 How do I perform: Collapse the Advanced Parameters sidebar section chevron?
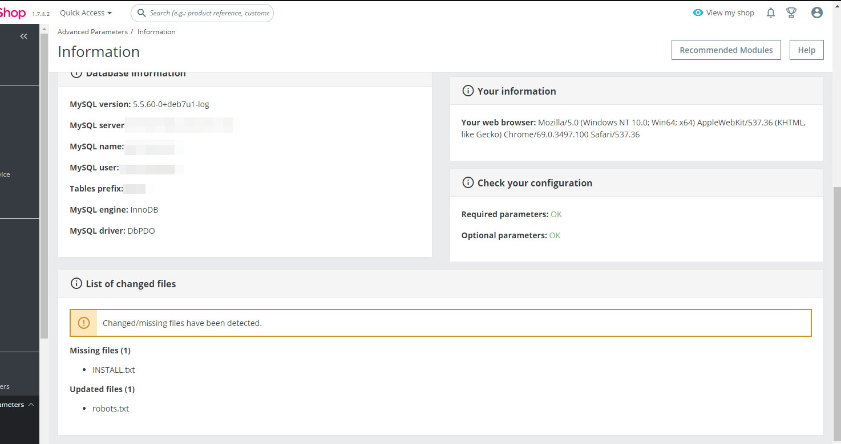tap(31, 405)
